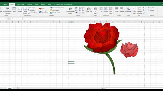
Task: Cancel formula entry with X button
Action: click(12, 19)
